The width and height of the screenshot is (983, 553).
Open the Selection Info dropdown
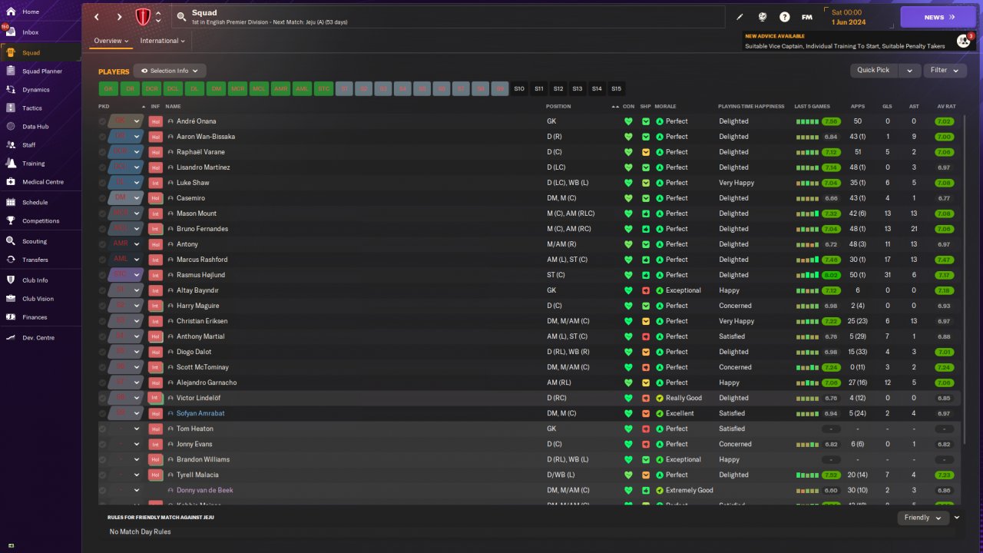click(170, 71)
